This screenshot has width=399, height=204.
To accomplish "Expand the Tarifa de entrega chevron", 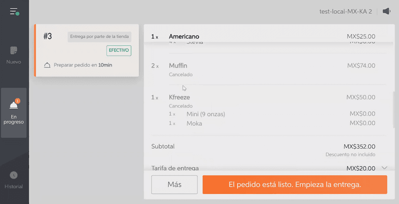I will point(384,168).
